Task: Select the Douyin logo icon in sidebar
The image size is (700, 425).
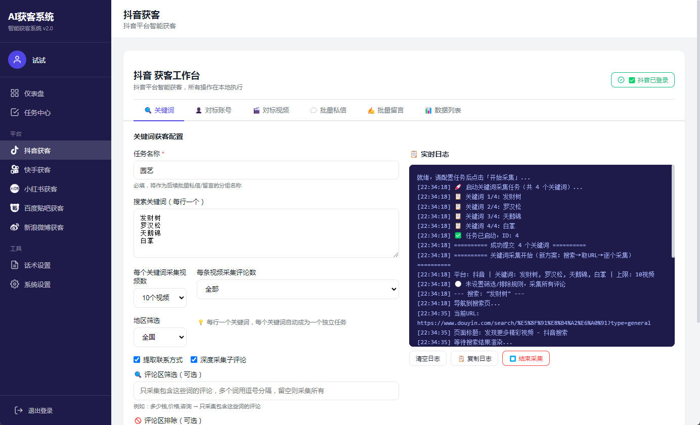Action: 15,151
